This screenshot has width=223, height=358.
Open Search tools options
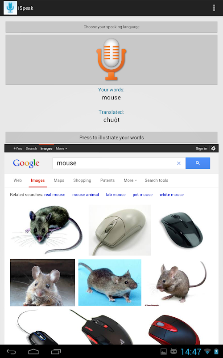coord(157,180)
